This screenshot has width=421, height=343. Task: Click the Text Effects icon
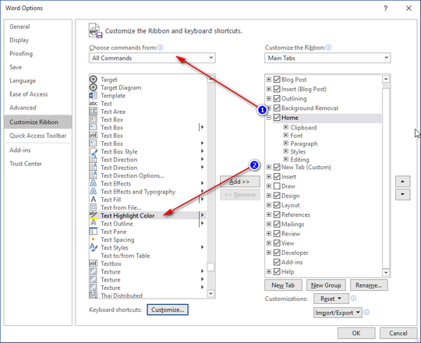(x=94, y=183)
